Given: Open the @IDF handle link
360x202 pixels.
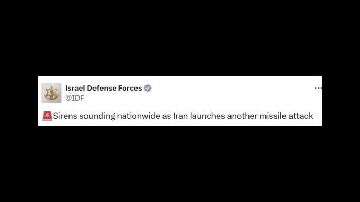Looking at the screenshot, I should point(75,98).
